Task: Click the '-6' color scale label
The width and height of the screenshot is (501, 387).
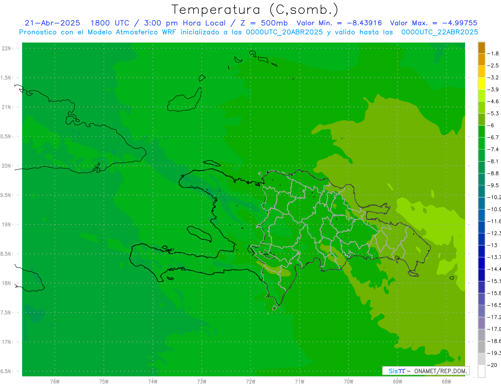Action: pos(491,126)
